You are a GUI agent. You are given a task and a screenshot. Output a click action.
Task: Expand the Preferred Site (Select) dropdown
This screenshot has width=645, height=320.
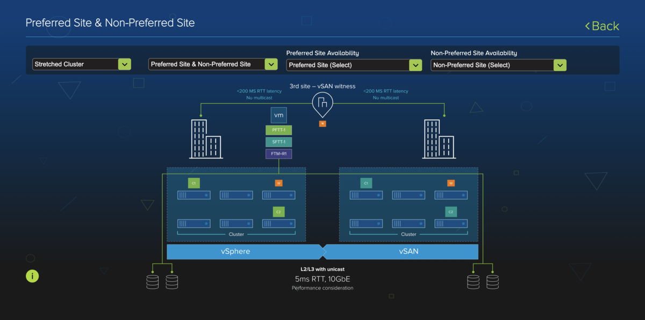tap(354, 65)
